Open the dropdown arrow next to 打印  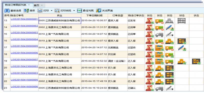pos(52,11)
